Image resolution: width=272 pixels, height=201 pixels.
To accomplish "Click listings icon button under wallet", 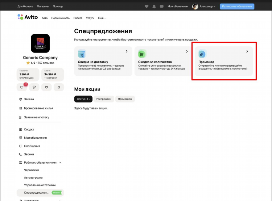I will (34, 87).
